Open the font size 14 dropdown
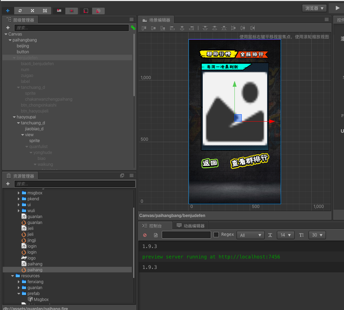Viewport: 344px width, 310px height. click(286, 235)
